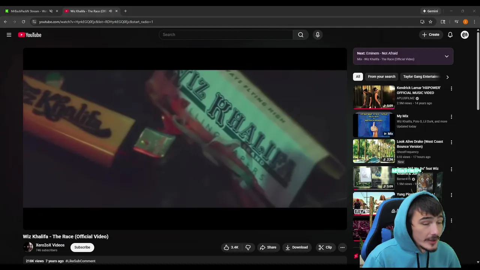Select the Wiz Khalifa The Race tab
The width and height of the screenshot is (480, 270).
(88, 11)
